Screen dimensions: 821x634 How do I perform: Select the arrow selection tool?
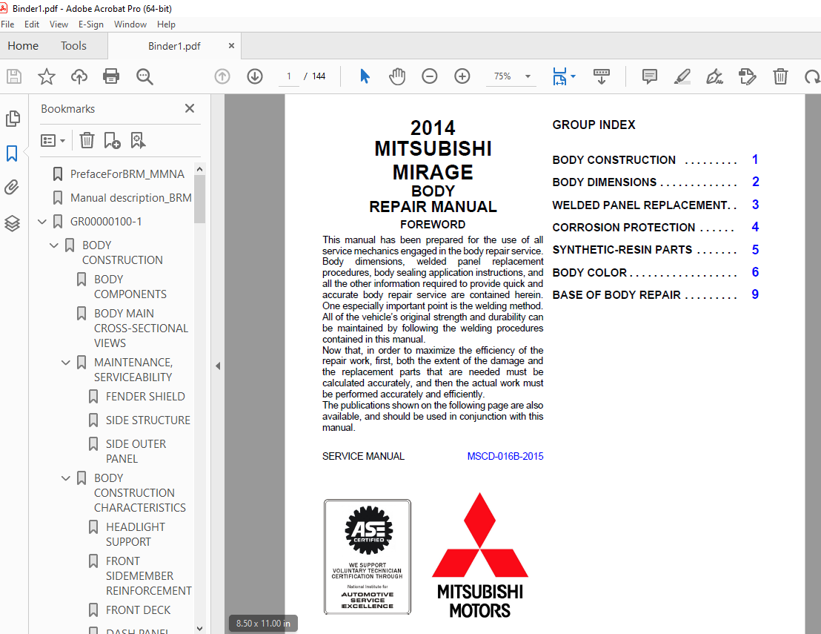(365, 76)
